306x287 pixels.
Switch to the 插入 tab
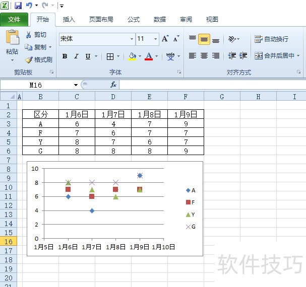click(x=69, y=20)
